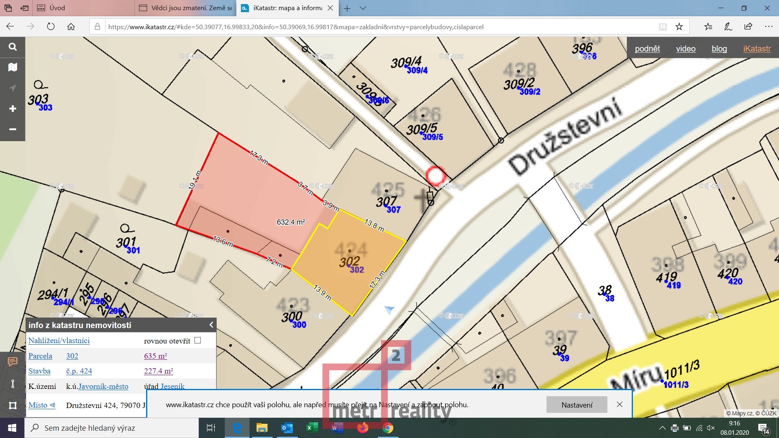Share the Místo location link
Image resolution: width=779 pixels, height=438 pixels.
point(42,405)
